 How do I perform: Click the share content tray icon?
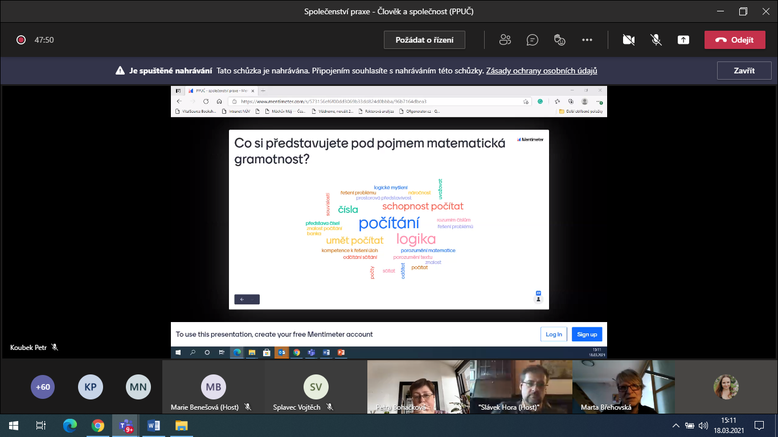click(683, 40)
